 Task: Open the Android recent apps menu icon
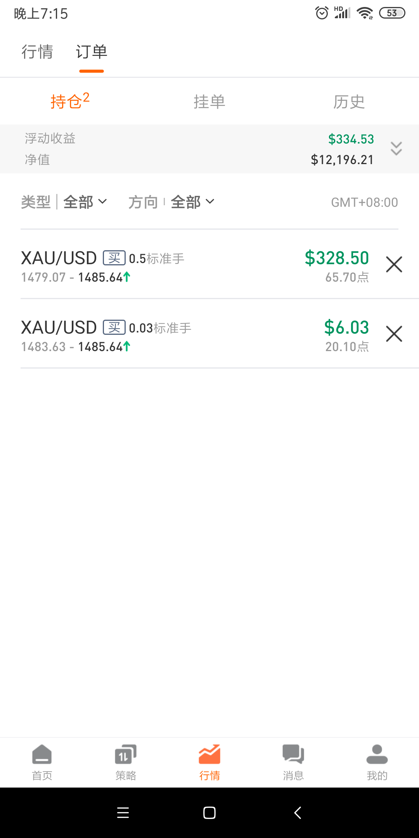pos(123,813)
